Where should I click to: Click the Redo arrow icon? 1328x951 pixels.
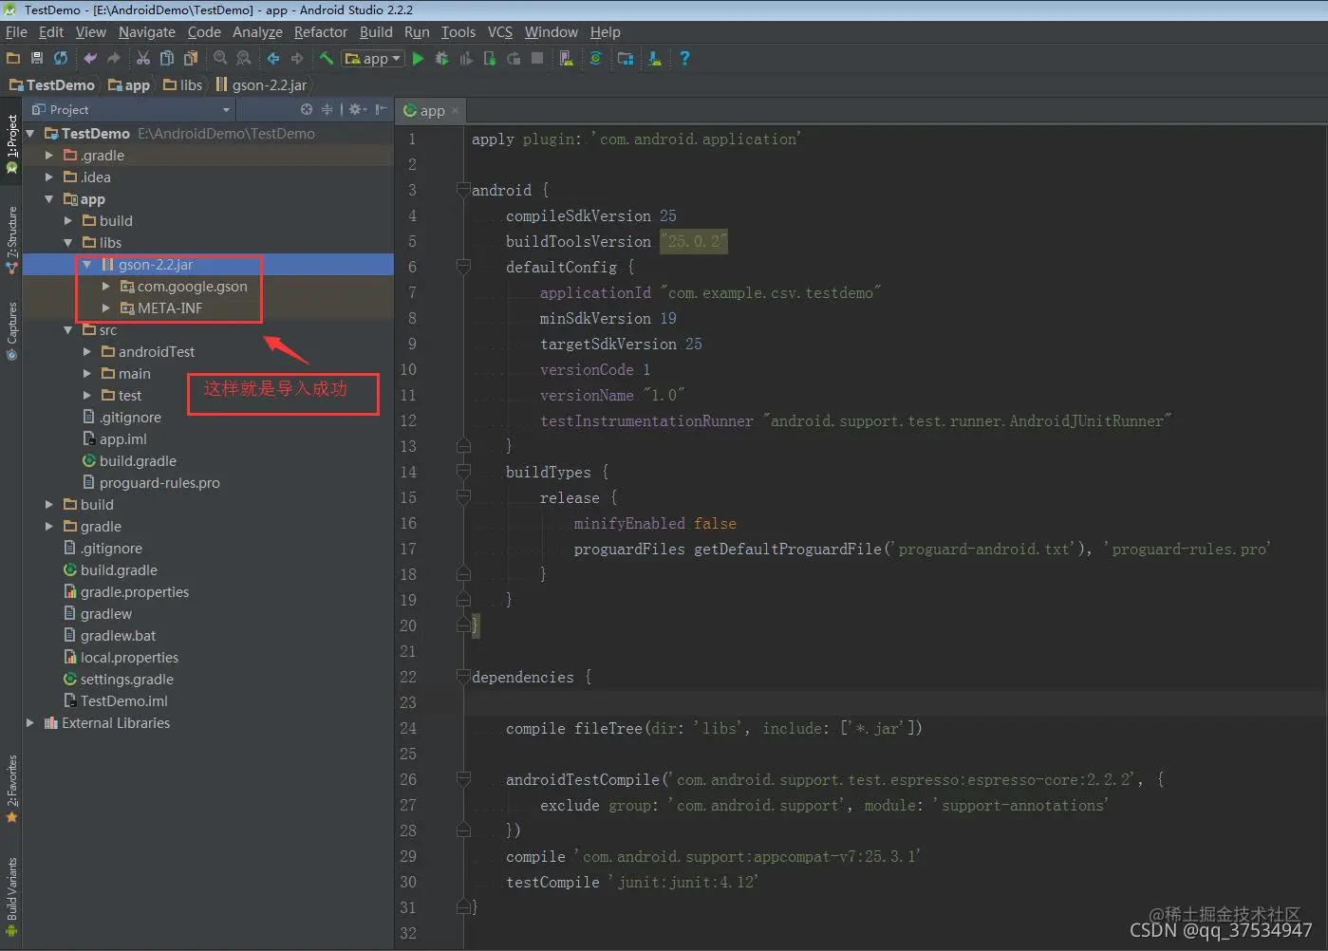(x=114, y=58)
